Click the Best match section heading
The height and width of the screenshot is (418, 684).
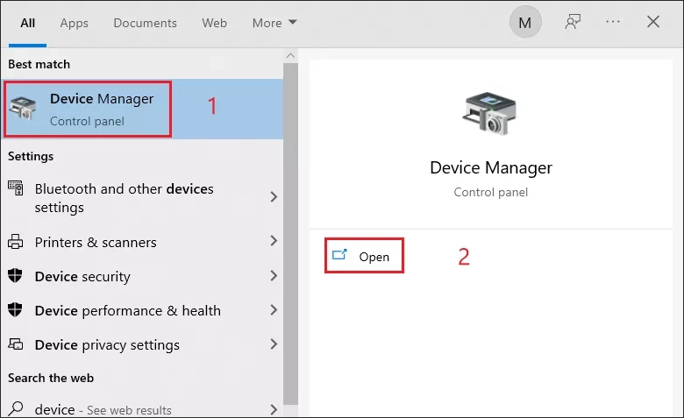click(39, 65)
